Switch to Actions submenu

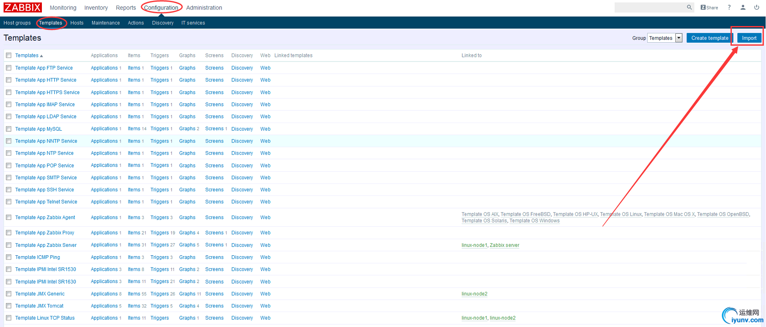(136, 23)
